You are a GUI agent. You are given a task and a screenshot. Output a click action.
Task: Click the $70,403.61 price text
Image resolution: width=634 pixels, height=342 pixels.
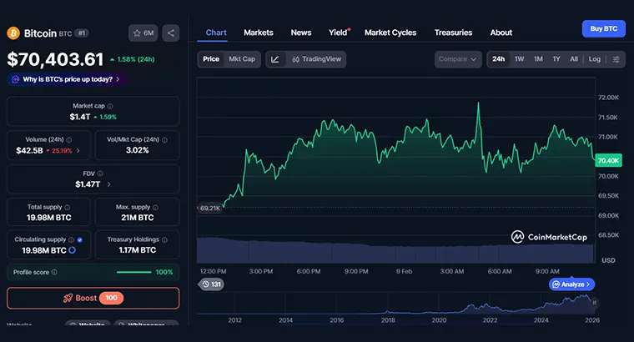point(55,59)
